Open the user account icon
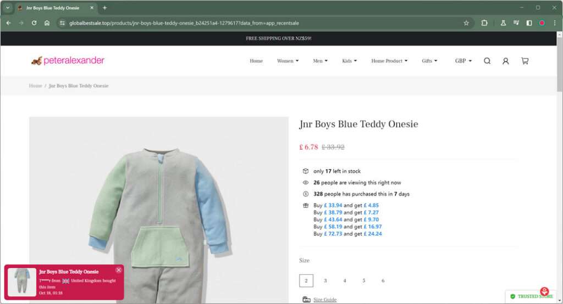 (x=506, y=61)
